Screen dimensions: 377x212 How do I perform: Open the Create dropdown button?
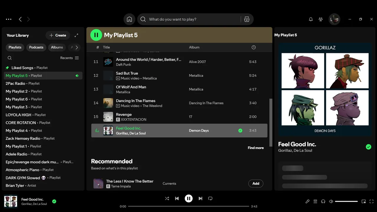pos(58,35)
